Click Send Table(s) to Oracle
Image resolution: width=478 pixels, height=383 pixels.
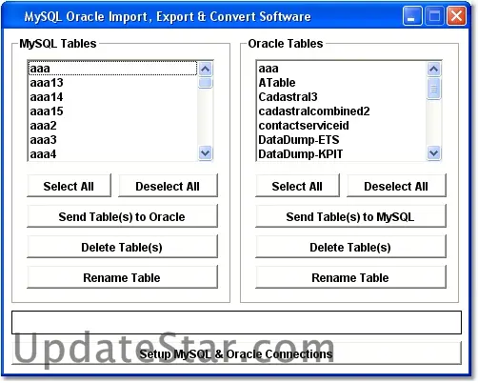(122, 216)
